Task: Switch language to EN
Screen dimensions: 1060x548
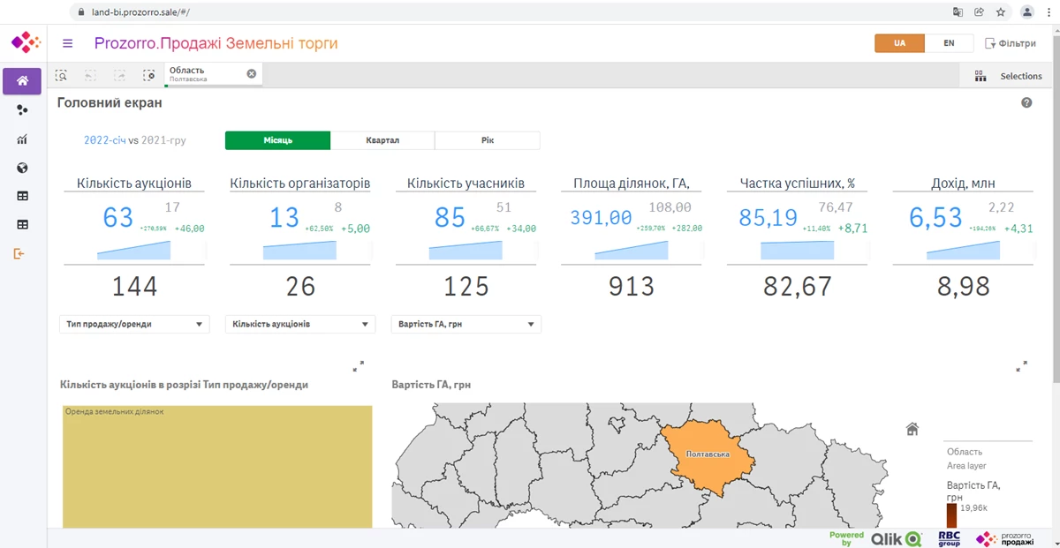Action: (x=949, y=43)
